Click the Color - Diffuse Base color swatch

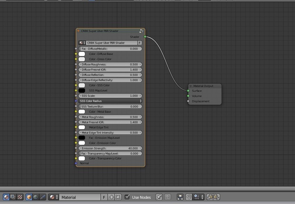click(x=82, y=54)
